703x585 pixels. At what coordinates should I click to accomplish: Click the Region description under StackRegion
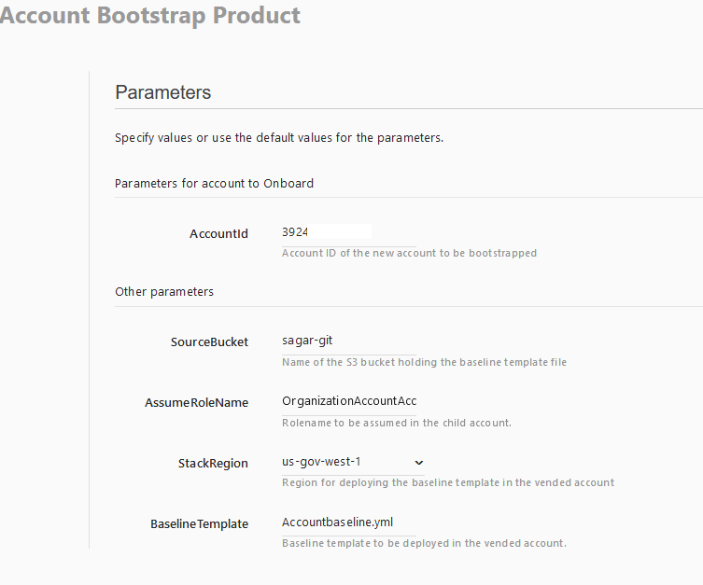(x=448, y=483)
